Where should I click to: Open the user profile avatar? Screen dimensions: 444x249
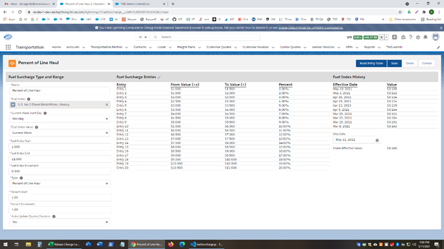pos(436,37)
